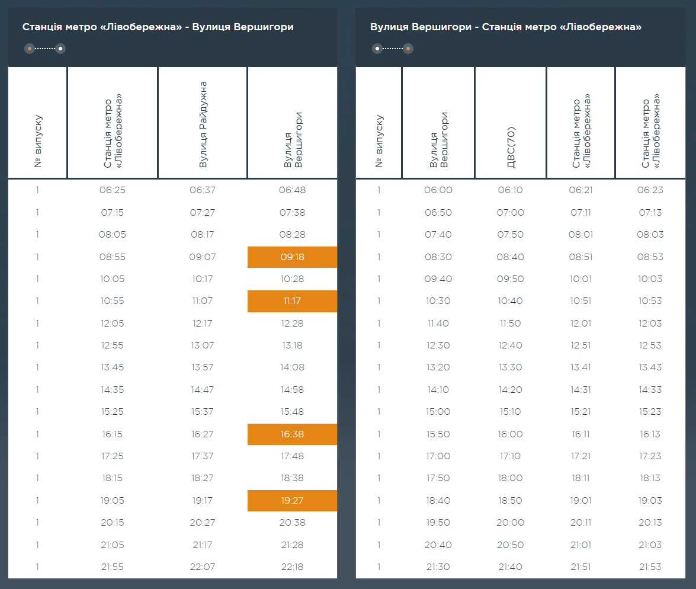696x589 pixels.
Task: Click the orange start dot under the Лівобережна - Вершигори route title
Action: 29,49
